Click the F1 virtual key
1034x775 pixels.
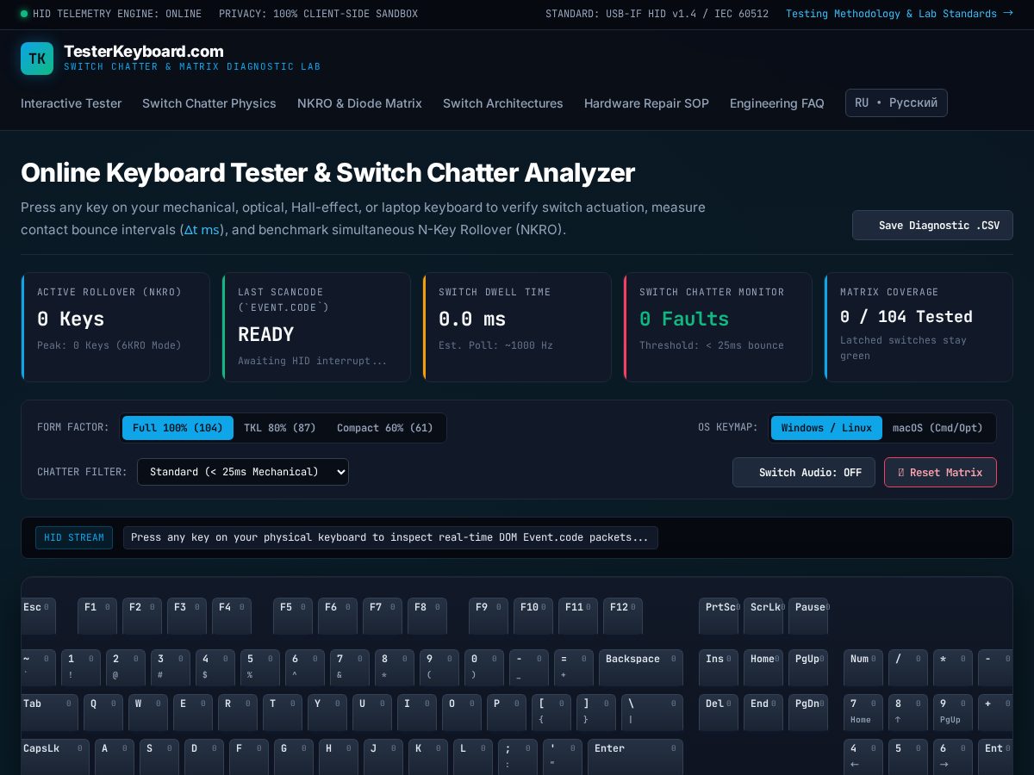[x=97, y=617]
